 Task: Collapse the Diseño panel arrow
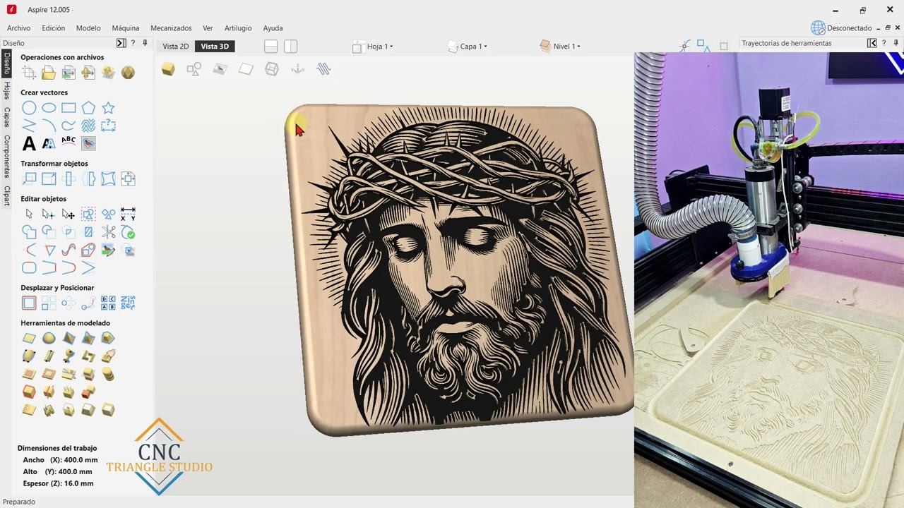coord(121,43)
